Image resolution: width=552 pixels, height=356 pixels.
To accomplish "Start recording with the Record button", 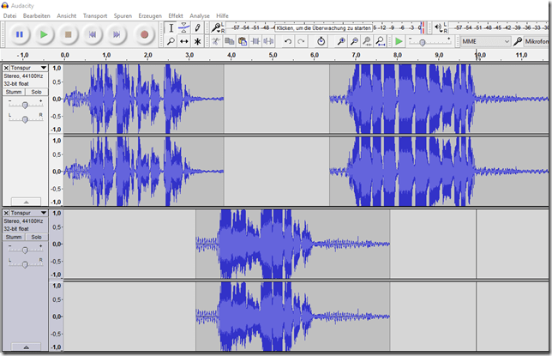I will [144, 34].
